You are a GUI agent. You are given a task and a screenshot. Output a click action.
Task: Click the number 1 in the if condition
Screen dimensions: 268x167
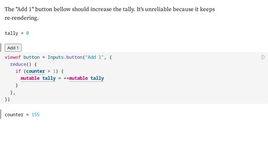(54, 71)
